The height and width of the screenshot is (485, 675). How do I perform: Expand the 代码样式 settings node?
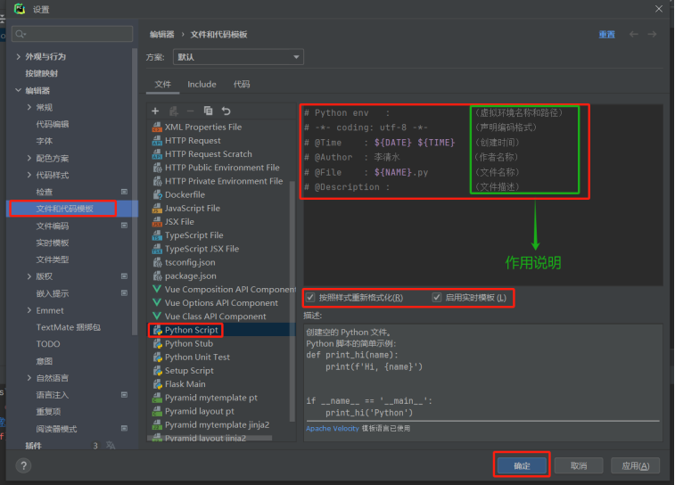coord(29,175)
